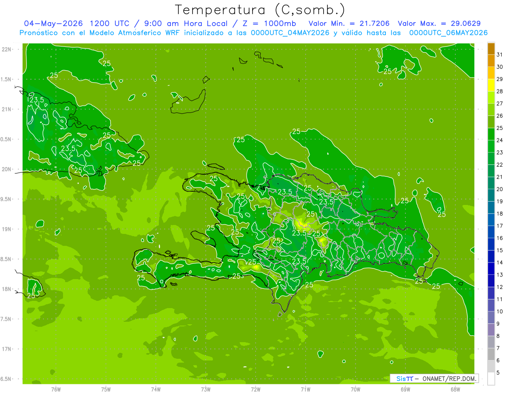Click the 72W longitude axis label
Screen dimensions: 511x395
[x=256, y=389]
